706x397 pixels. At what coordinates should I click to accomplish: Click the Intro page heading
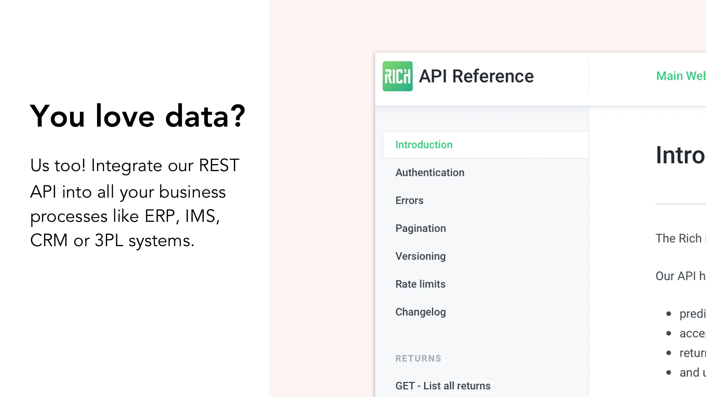(x=680, y=155)
